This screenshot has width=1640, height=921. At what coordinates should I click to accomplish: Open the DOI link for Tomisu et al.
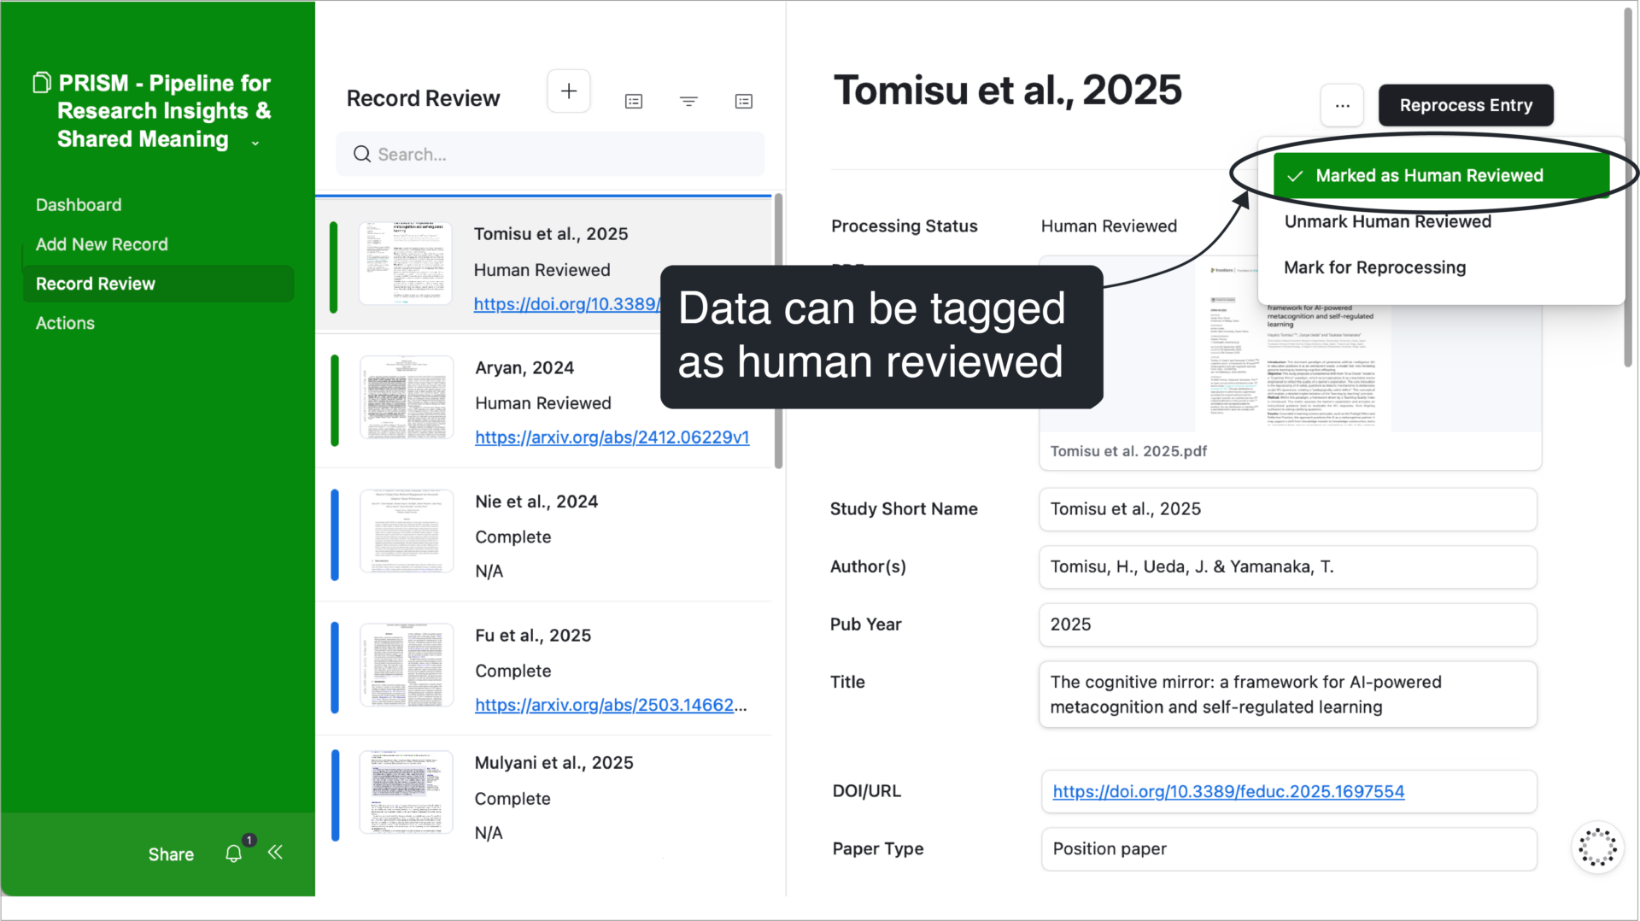pos(1227,791)
